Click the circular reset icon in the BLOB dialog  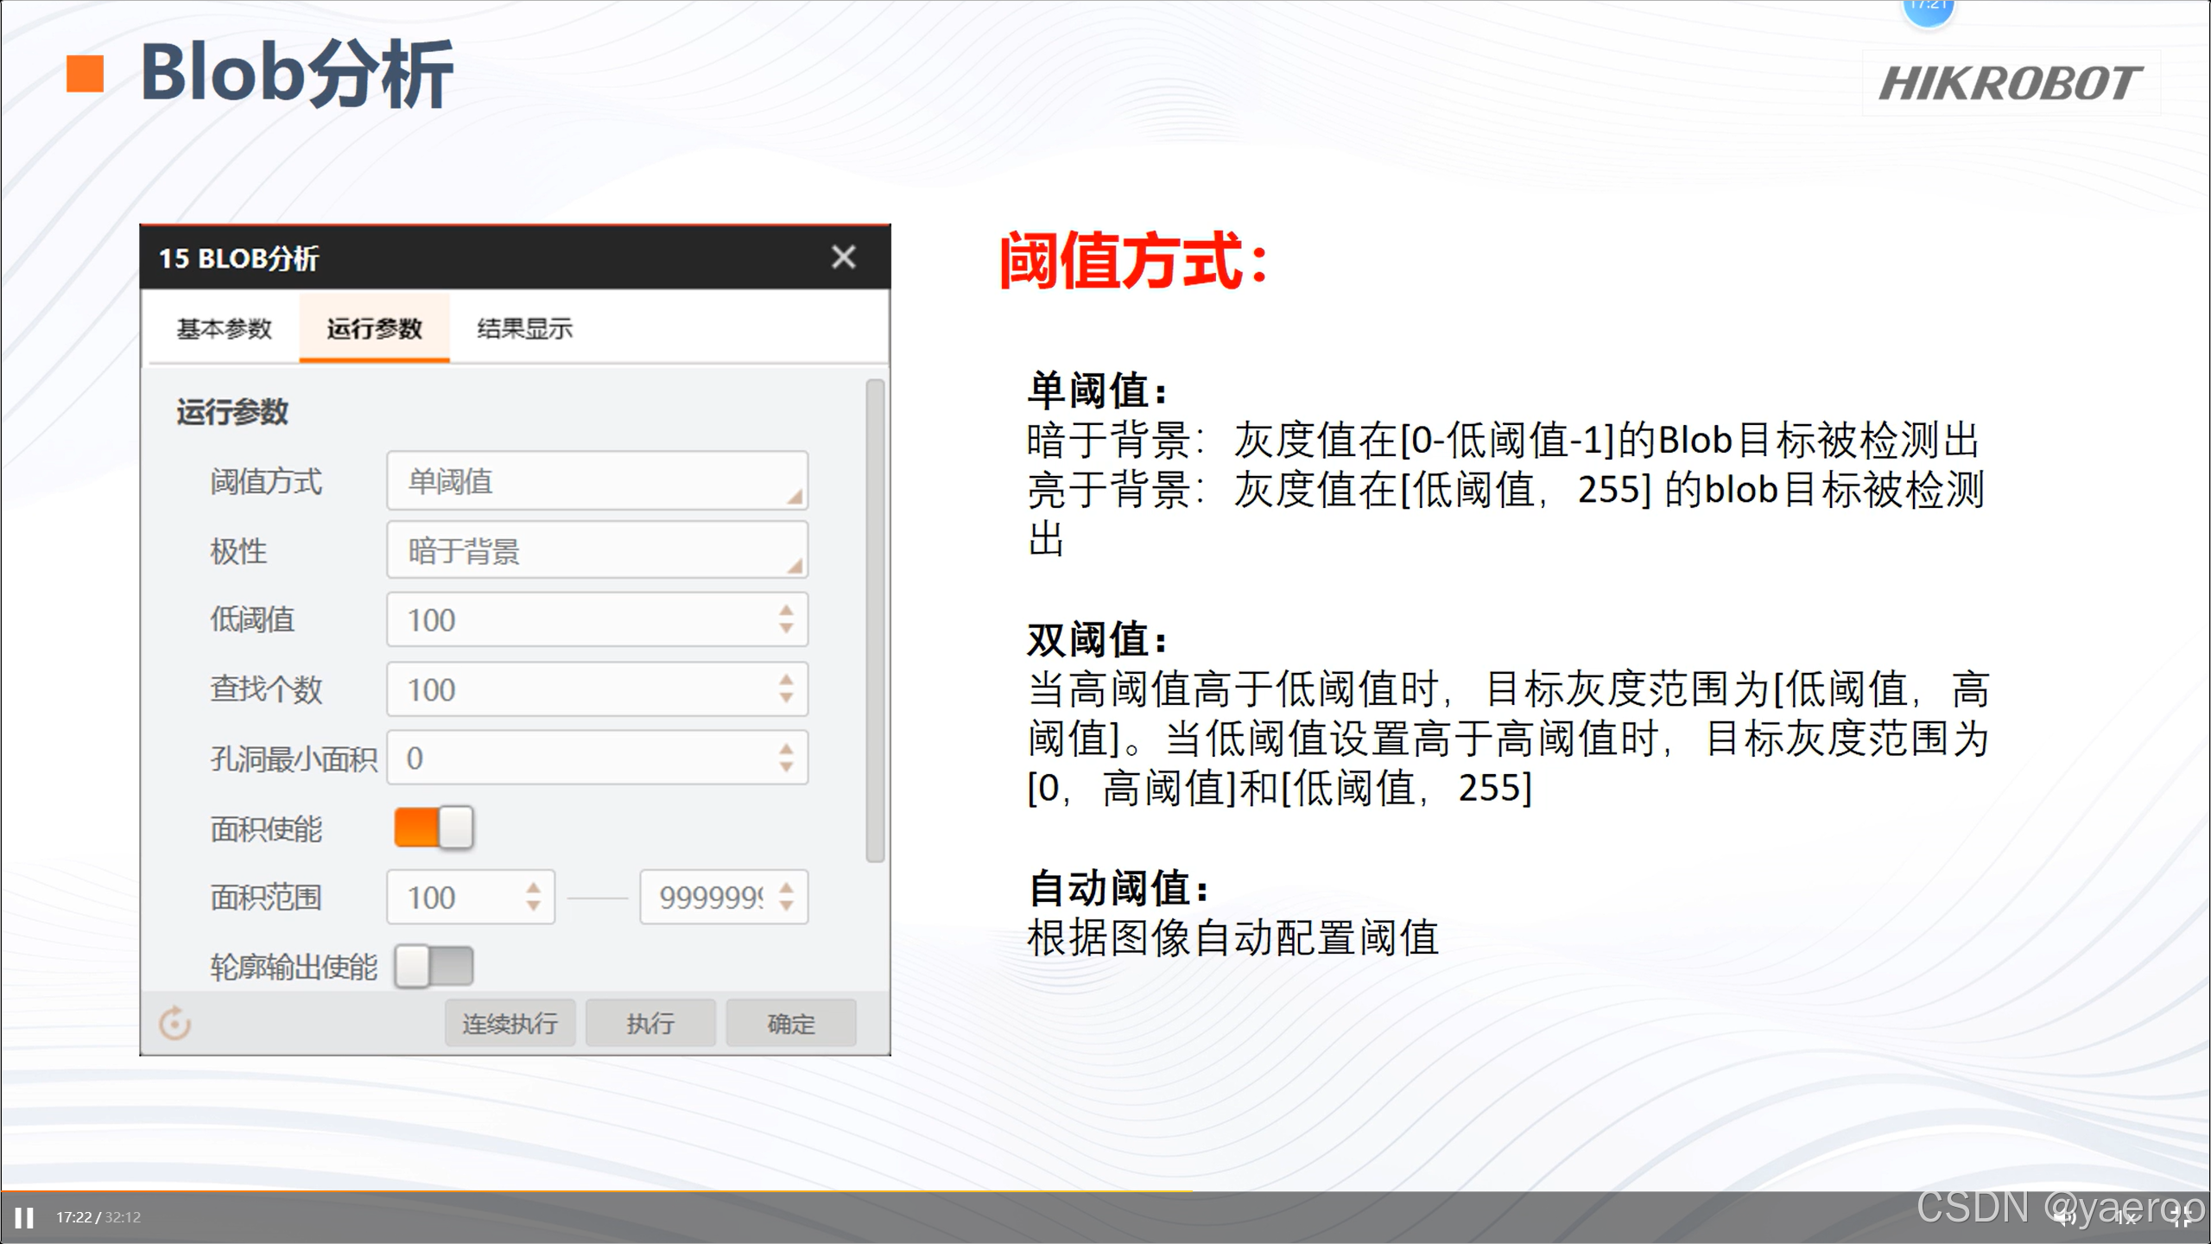coord(174,1024)
